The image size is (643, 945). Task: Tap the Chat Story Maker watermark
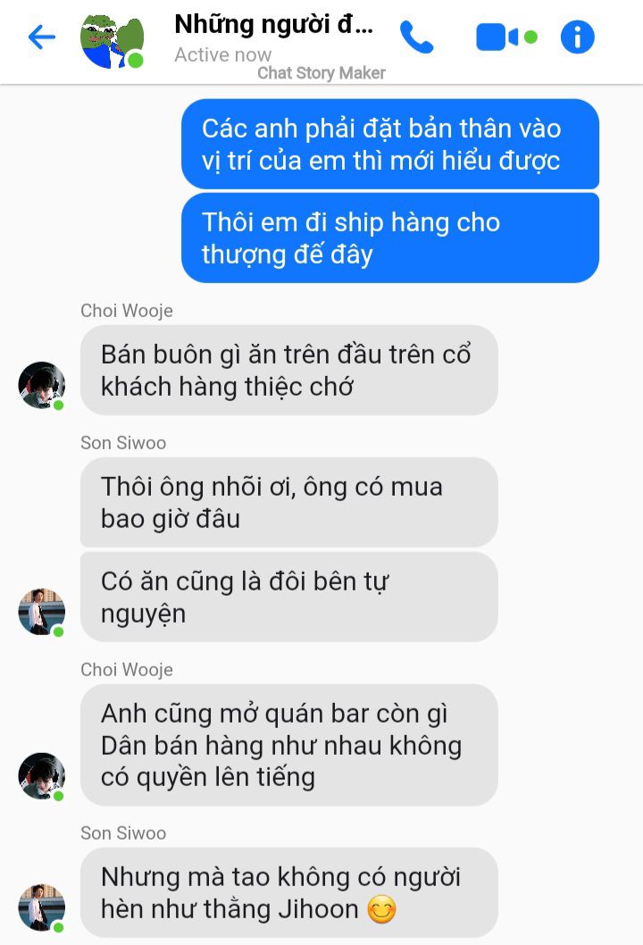tap(321, 73)
